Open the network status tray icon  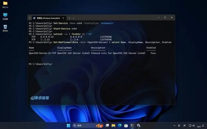click(190, 126)
